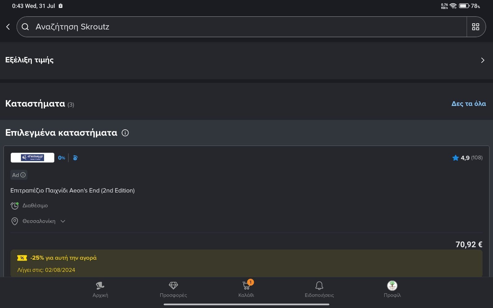Tap the 0% installments badge

coord(62,158)
